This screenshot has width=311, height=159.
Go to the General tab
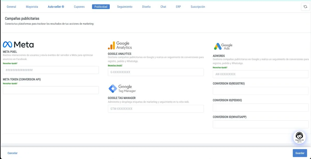[11, 6]
